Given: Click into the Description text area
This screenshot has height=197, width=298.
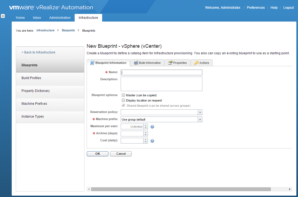Looking at the screenshot, I should click(x=161, y=84).
